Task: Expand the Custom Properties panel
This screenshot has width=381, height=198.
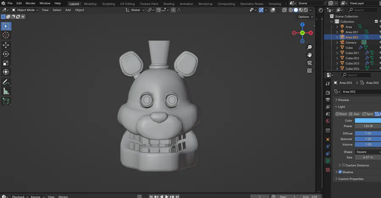Action: (351, 179)
